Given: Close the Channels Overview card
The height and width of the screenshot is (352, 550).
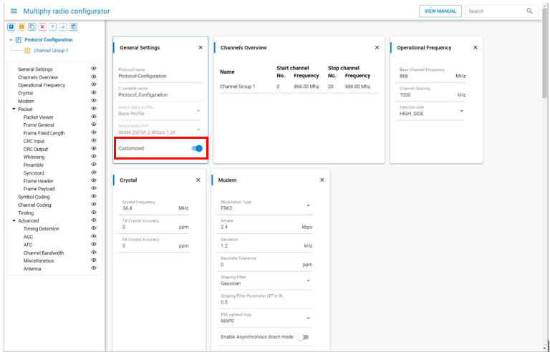Looking at the screenshot, I should (x=377, y=48).
